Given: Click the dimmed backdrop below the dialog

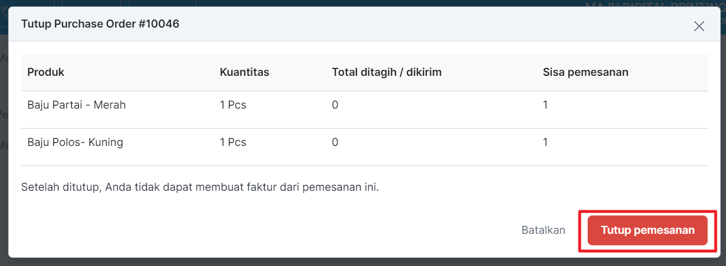Looking at the screenshot, I should pos(363,262).
